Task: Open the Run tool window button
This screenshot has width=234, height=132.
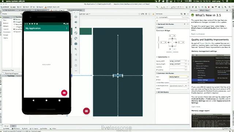Action: point(53,129)
